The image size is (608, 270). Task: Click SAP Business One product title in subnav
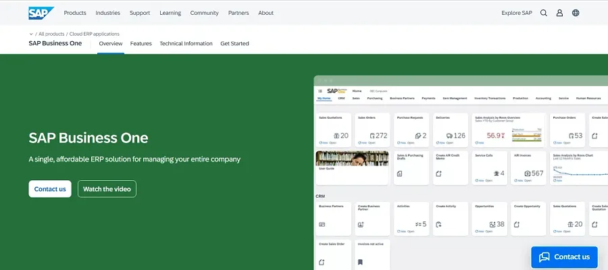[55, 43]
